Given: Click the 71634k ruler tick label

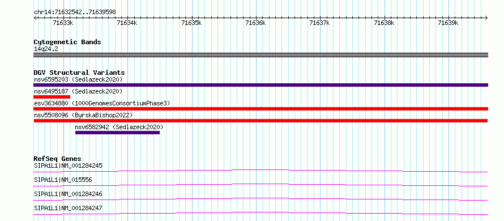Looking at the screenshot, I should [127, 23].
